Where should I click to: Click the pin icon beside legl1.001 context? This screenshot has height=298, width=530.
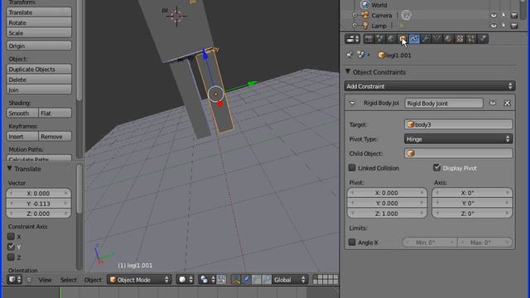(x=349, y=55)
